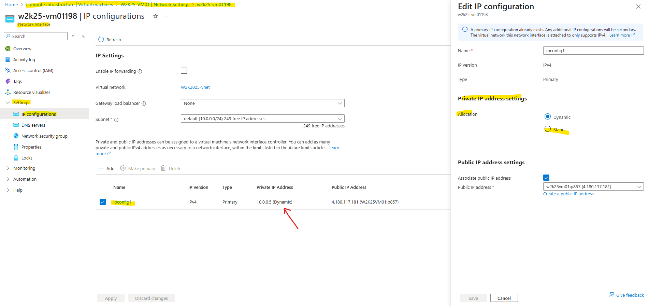
Task: Open W2K25-VM01 Network settings breadcrumb
Action: pos(155,4)
